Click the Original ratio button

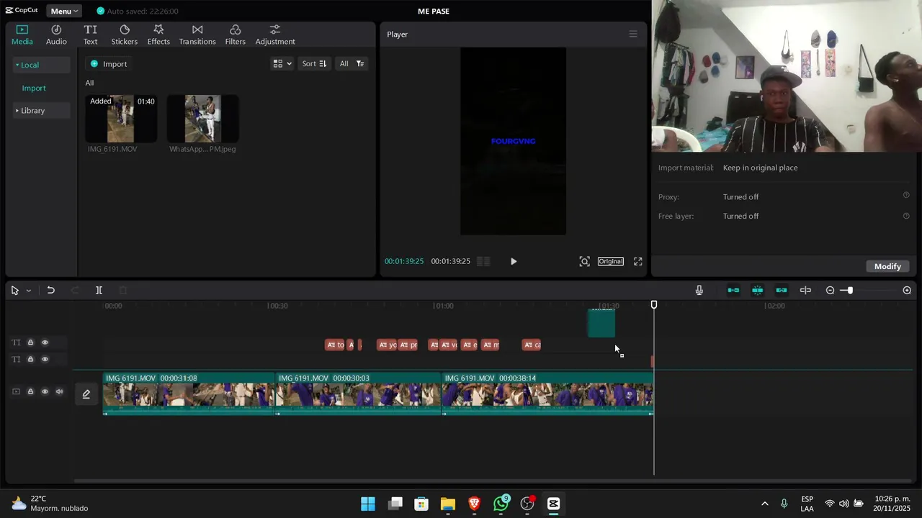[x=610, y=261]
